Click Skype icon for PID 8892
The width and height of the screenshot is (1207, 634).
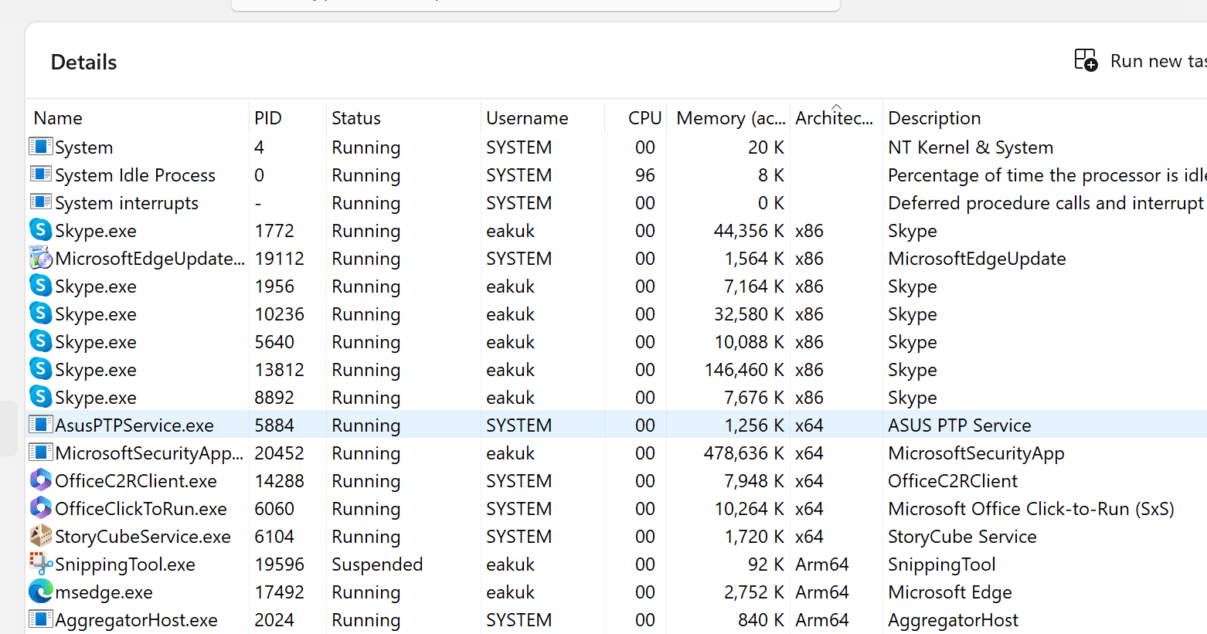pyautogui.click(x=41, y=396)
